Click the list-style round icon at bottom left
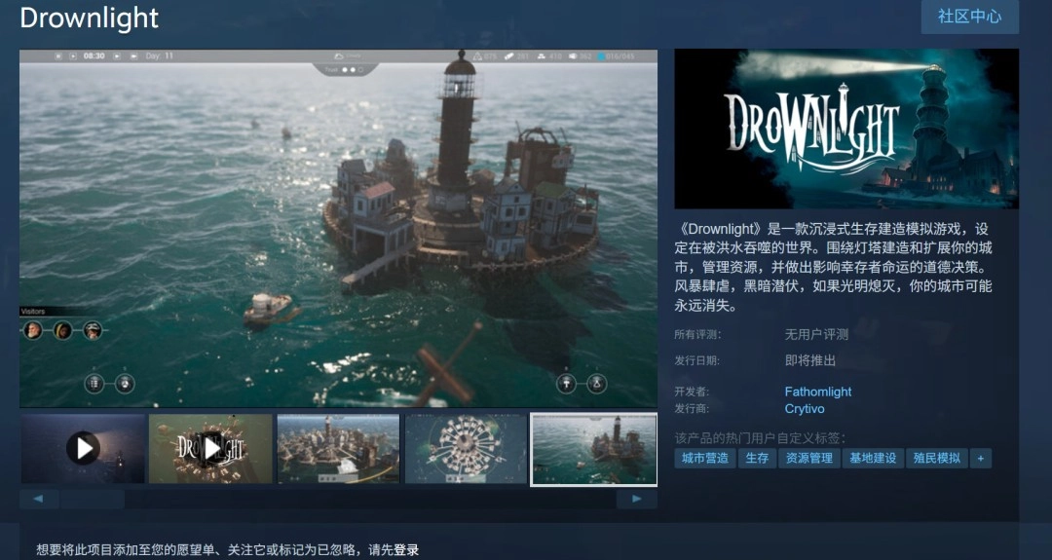Viewport: 1052px width, 560px height. [94, 383]
